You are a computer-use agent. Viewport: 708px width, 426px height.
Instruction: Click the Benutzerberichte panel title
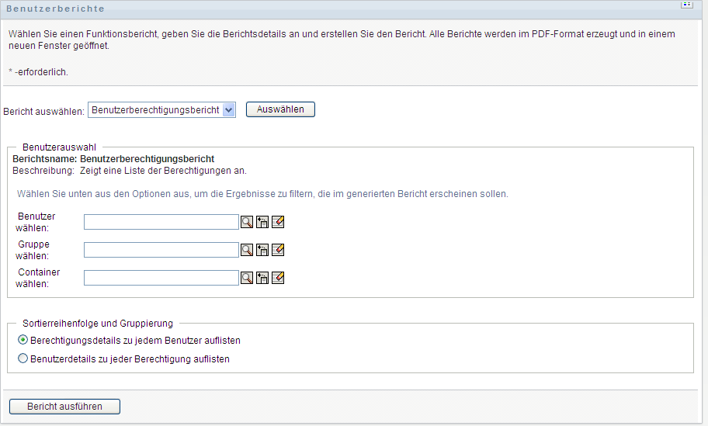[x=55, y=9]
